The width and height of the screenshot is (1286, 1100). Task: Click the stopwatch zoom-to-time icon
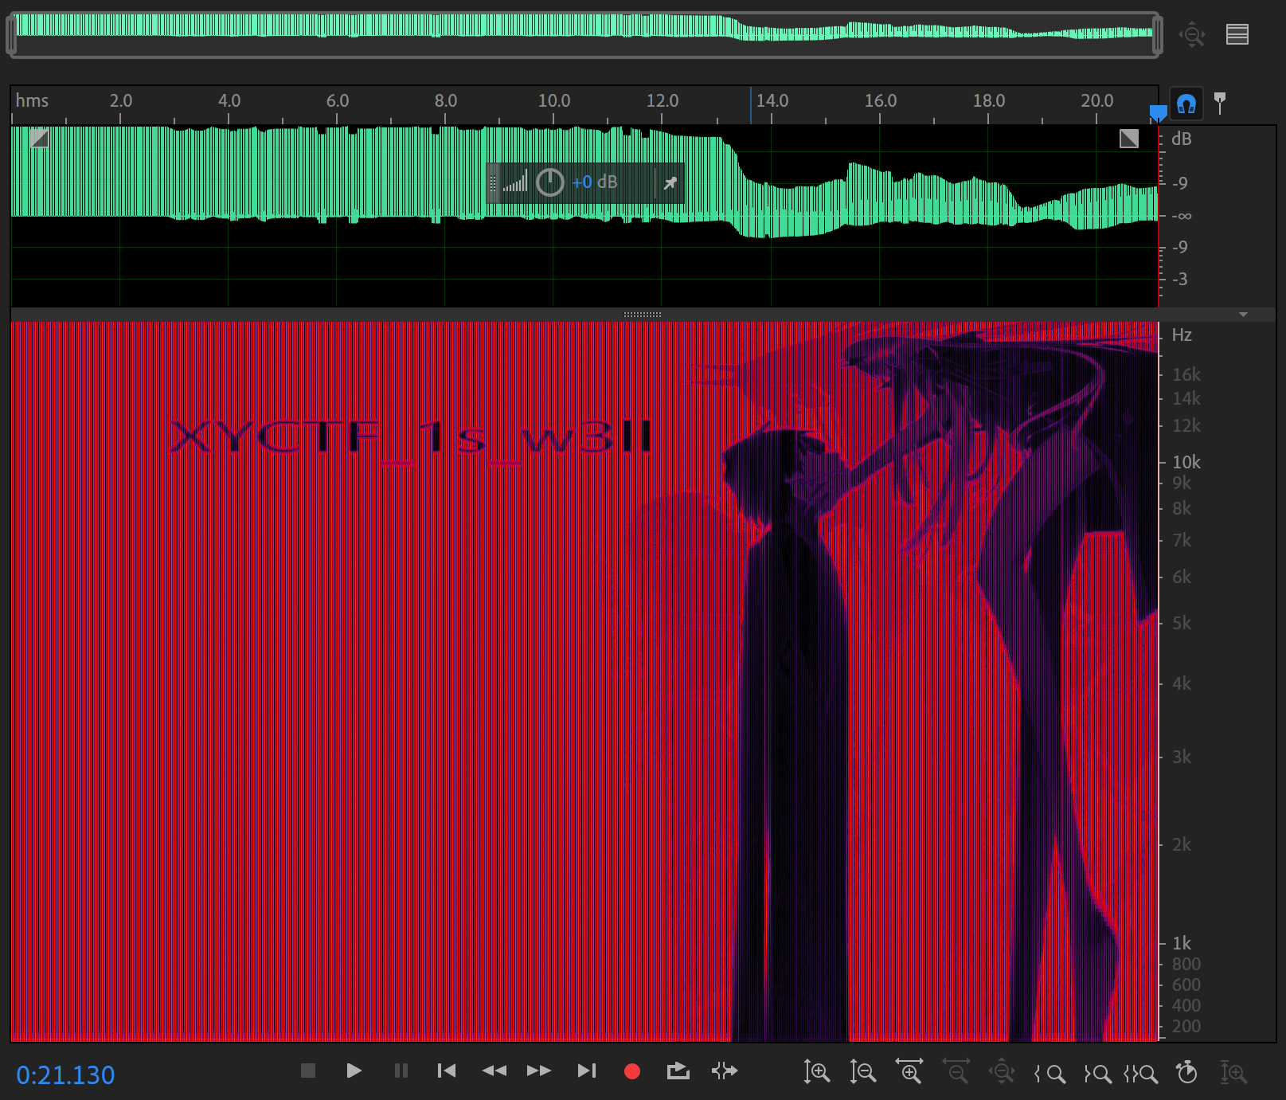click(1187, 1072)
